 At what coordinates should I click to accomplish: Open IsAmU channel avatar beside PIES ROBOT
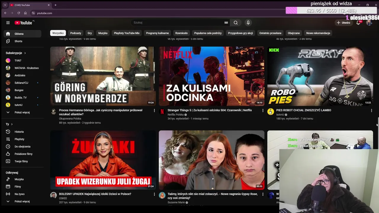click(271, 112)
